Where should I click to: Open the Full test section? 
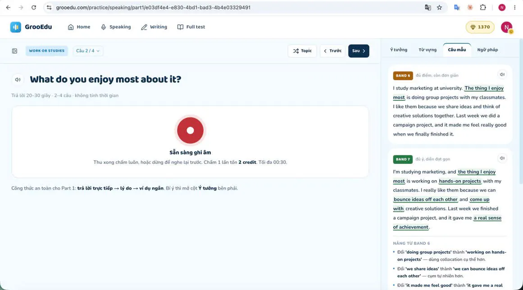[191, 27]
